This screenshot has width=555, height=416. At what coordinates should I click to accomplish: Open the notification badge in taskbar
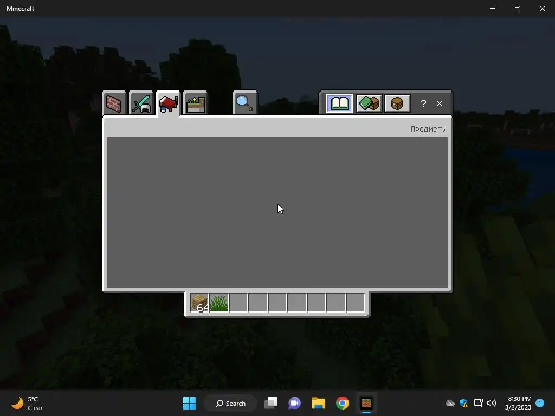(x=540, y=403)
